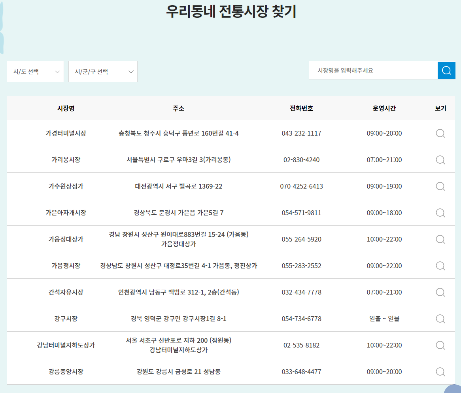Click hours 일출 ~ 일몰 for 강구시장
The height and width of the screenshot is (393, 461).
coord(384,318)
